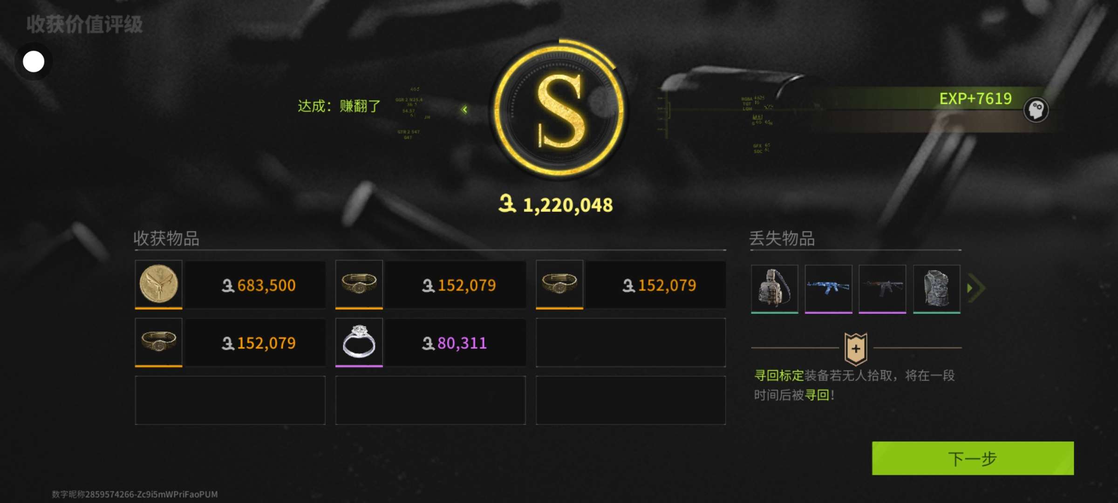
Task: Click the 寻回标定 highlighted link text
Action: [779, 375]
